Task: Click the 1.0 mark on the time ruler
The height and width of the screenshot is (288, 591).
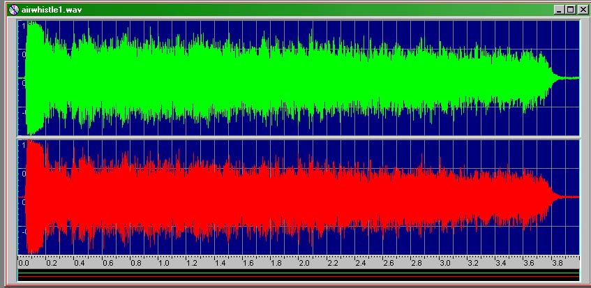Action: click(164, 263)
